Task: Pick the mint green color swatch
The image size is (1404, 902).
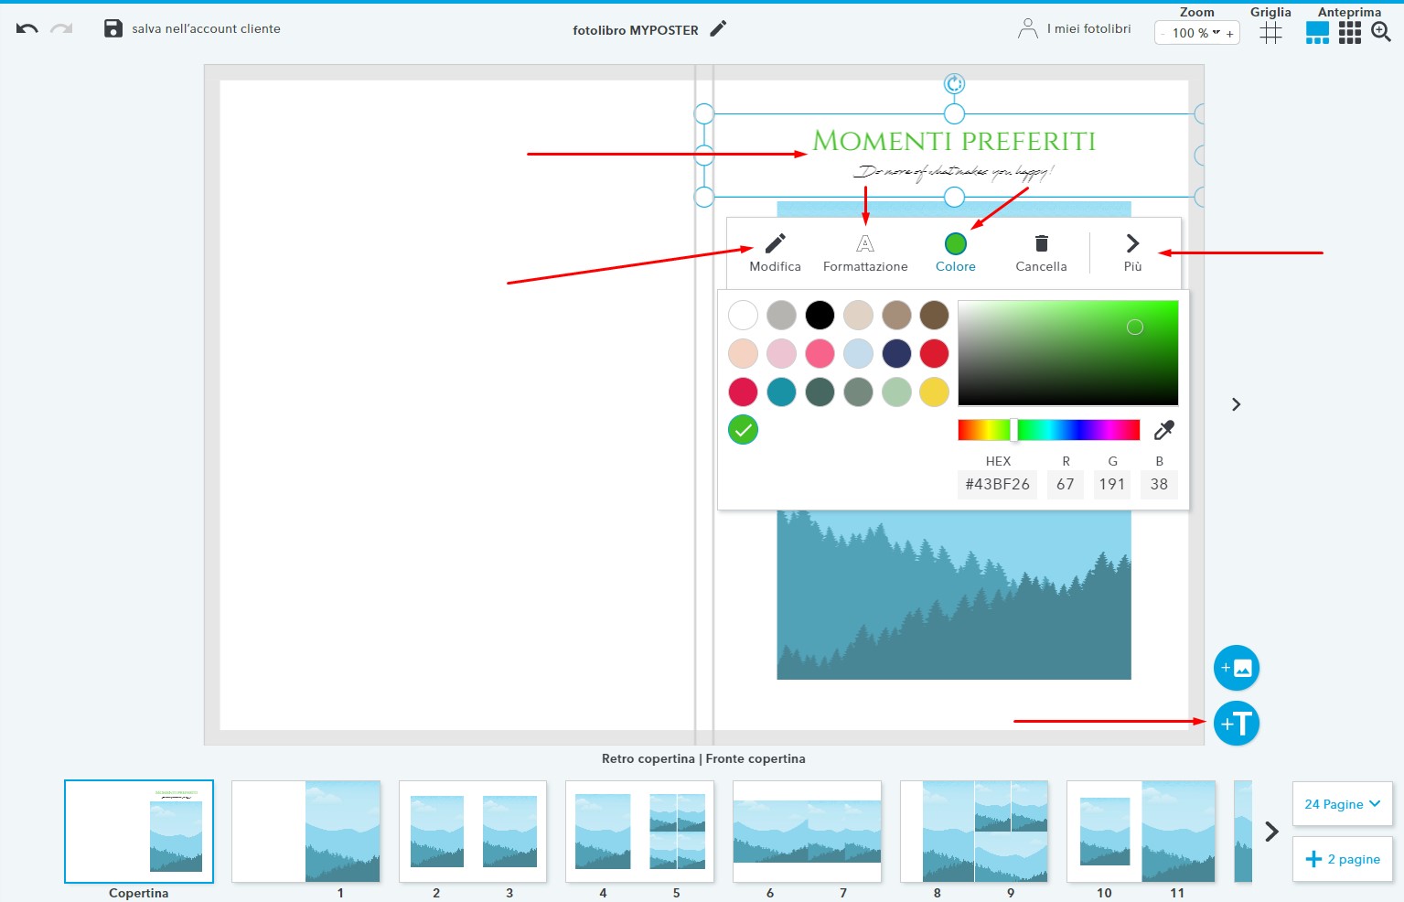Action: coord(896,392)
